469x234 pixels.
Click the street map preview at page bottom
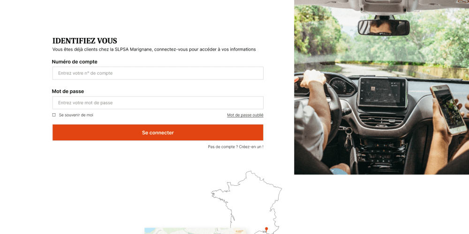pos(195,231)
